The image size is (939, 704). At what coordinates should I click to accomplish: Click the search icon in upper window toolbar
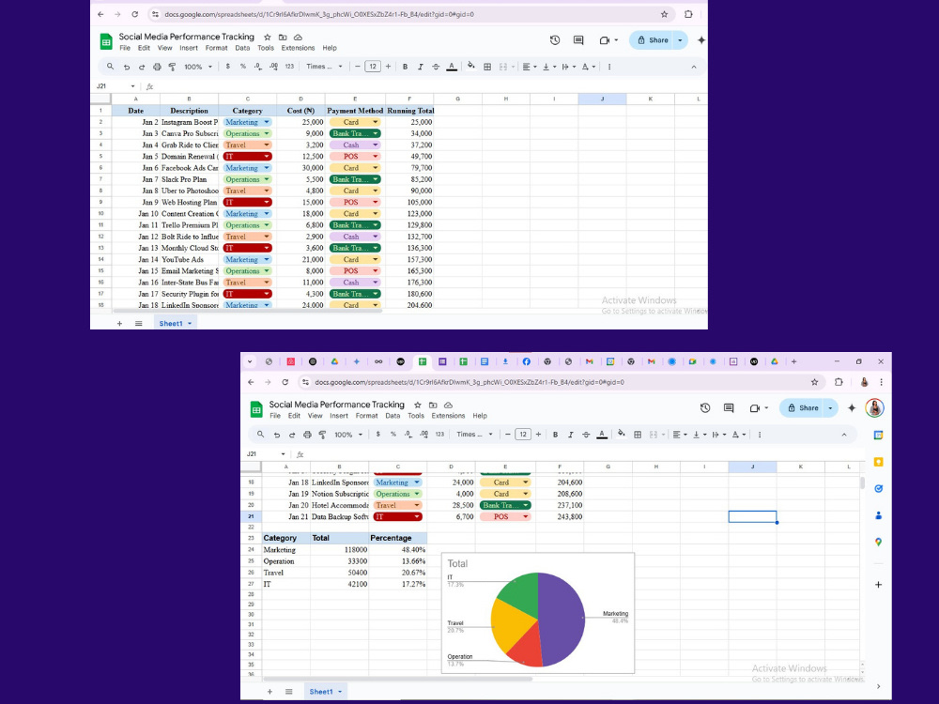pos(110,67)
